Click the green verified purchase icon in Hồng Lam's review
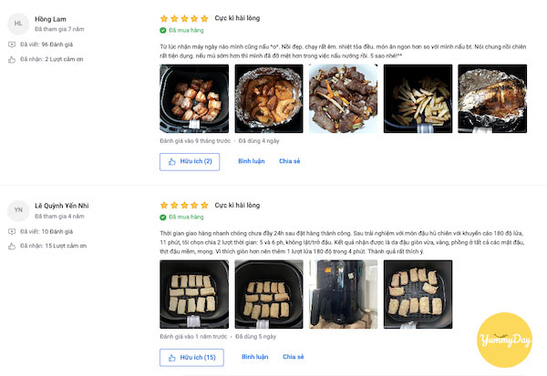 coord(163,30)
